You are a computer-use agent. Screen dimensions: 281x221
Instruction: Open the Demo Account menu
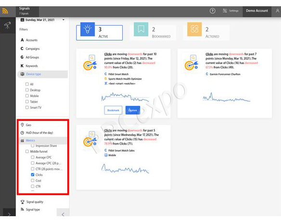(x=257, y=11)
